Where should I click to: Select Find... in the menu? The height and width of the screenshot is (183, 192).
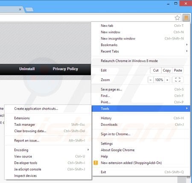tap(141, 96)
